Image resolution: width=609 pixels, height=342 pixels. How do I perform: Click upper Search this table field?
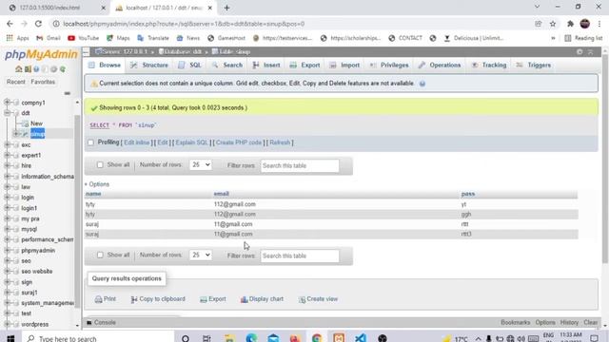tap(300, 165)
